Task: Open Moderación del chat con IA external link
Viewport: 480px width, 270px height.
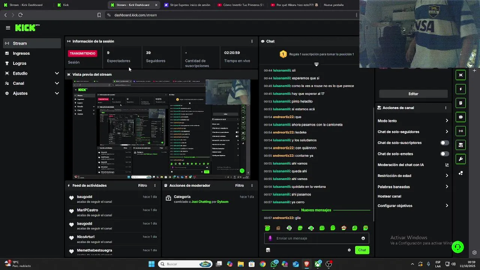Action: click(x=447, y=165)
